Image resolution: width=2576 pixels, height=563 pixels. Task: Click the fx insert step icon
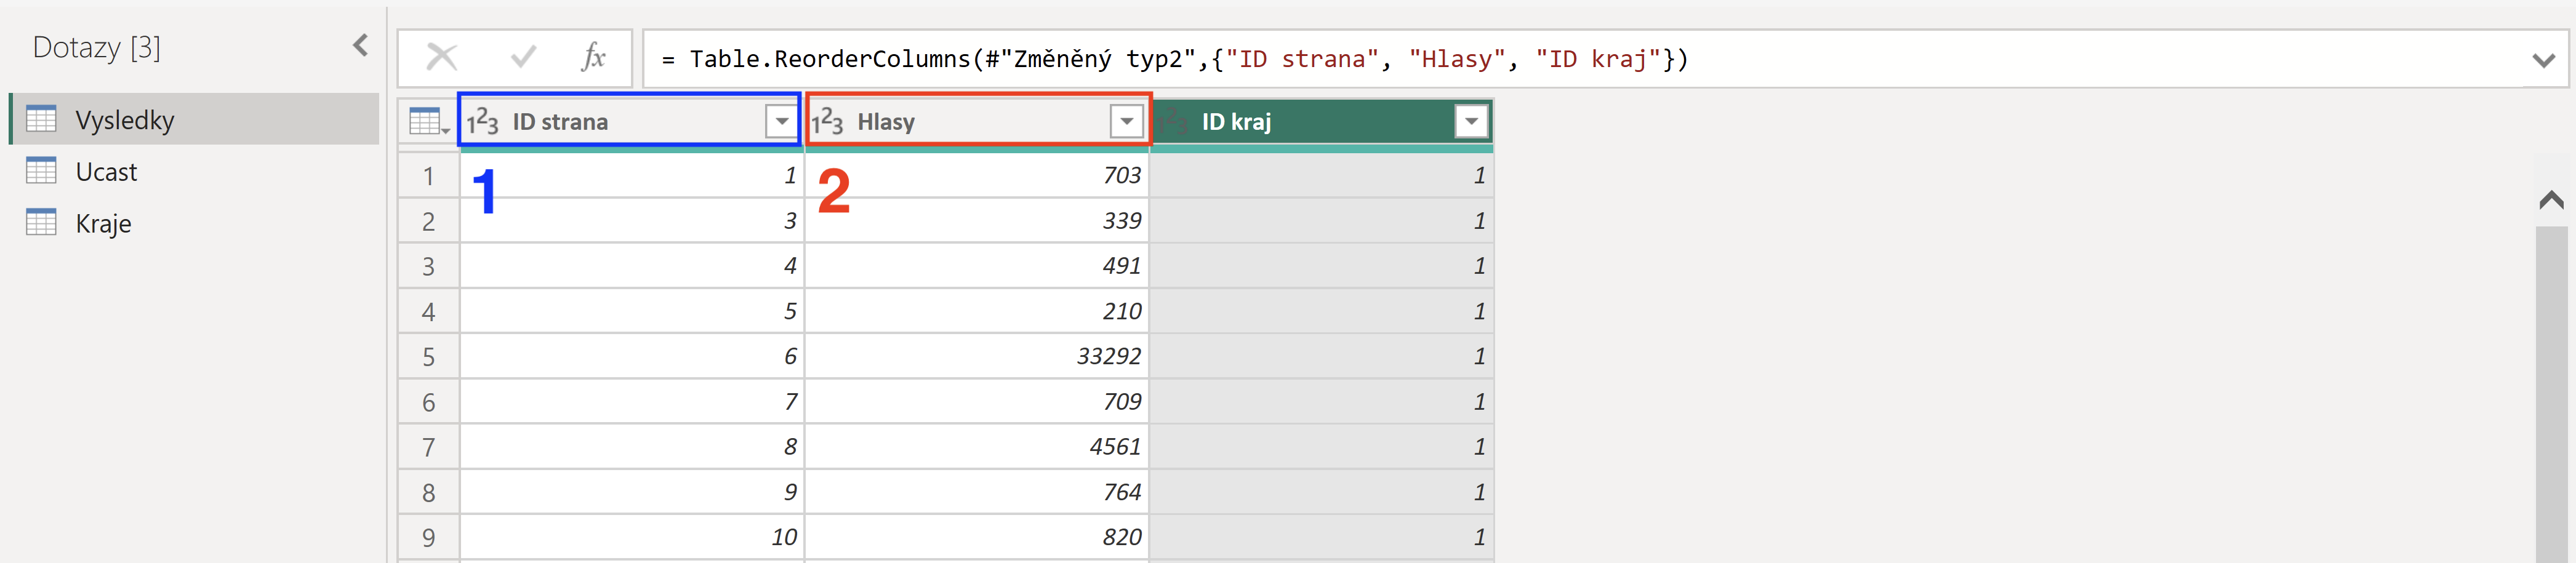tap(593, 58)
